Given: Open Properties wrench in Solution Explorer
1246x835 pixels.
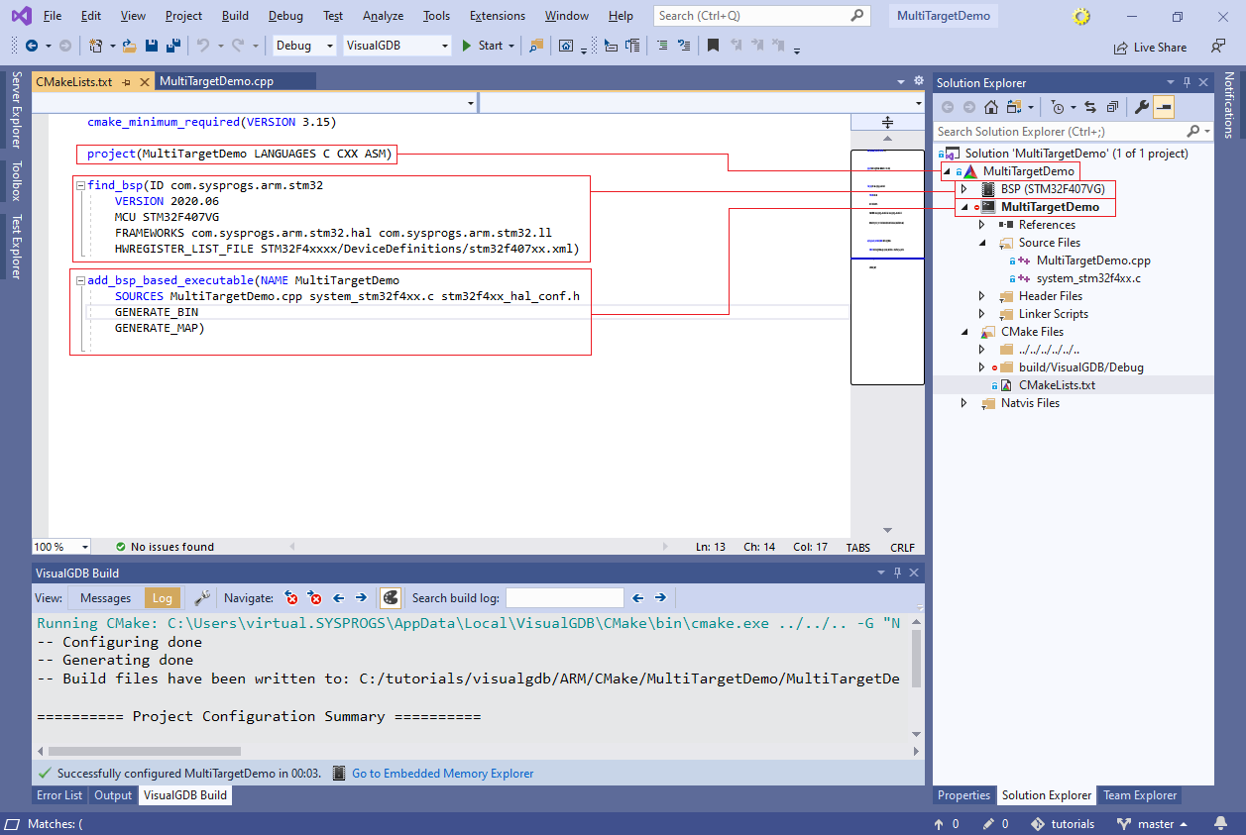Looking at the screenshot, I should click(x=1142, y=107).
